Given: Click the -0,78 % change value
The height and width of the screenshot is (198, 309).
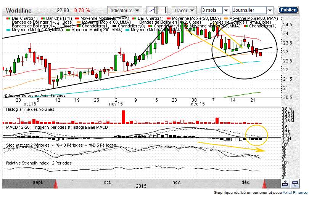Looking at the screenshot, I should [x=81, y=10].
